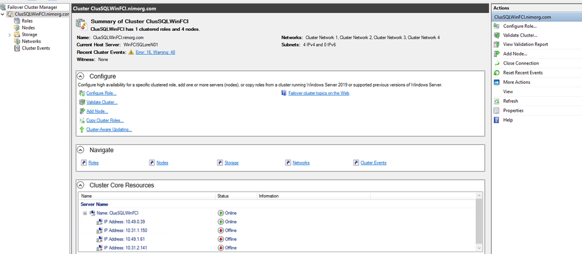
Task: Collapse the Configure section chevron
Action: (81, 76)
